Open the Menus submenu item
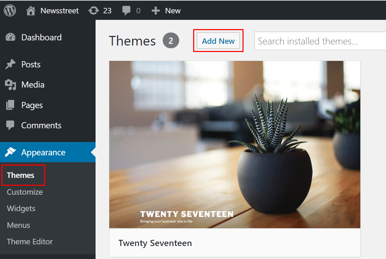The image size is (386, 259). pyautogui.click(x=18, y=225)
